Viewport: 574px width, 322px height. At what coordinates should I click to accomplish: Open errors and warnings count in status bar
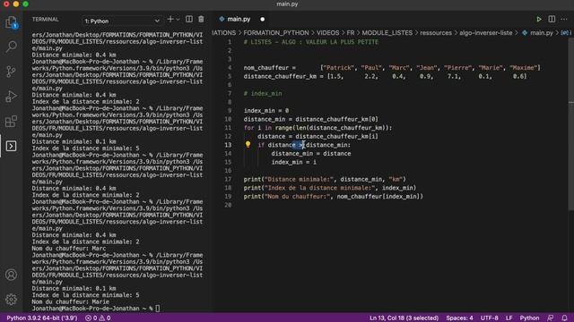pos(98,318)
